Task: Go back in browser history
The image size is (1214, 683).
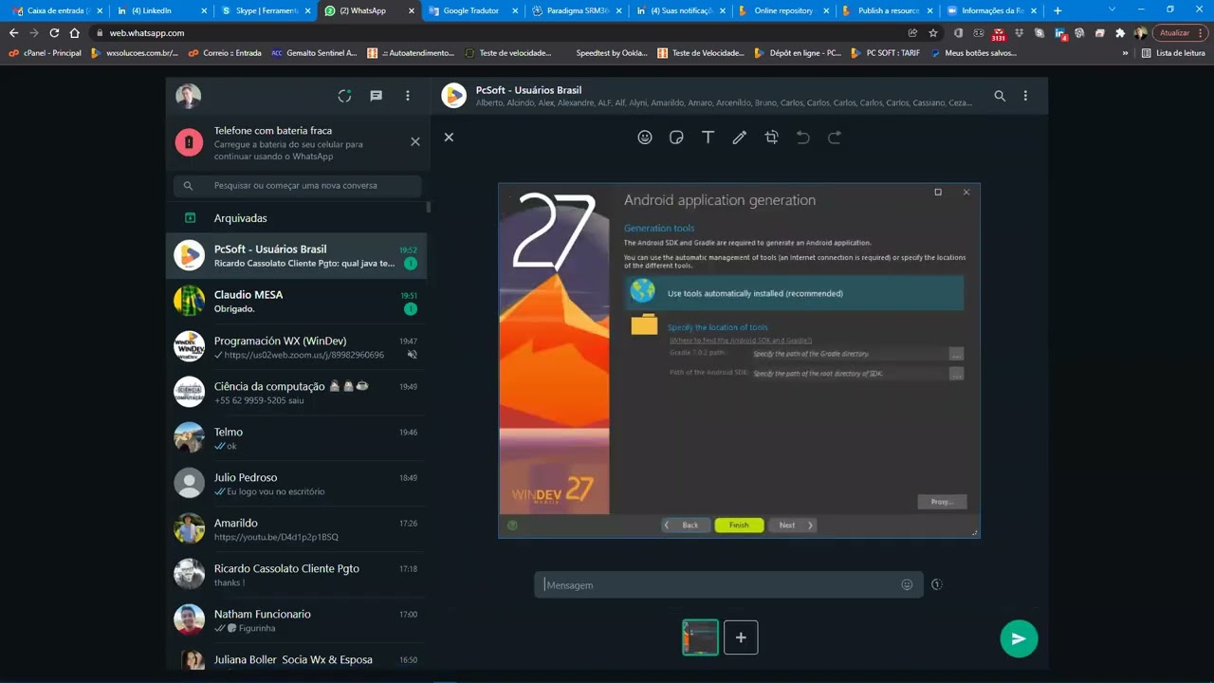Action: 13,32
